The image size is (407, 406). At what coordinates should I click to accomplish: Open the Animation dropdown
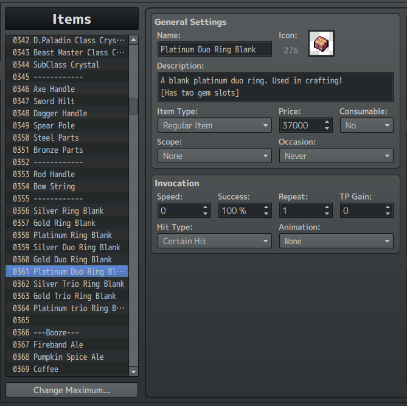[336, 241]
